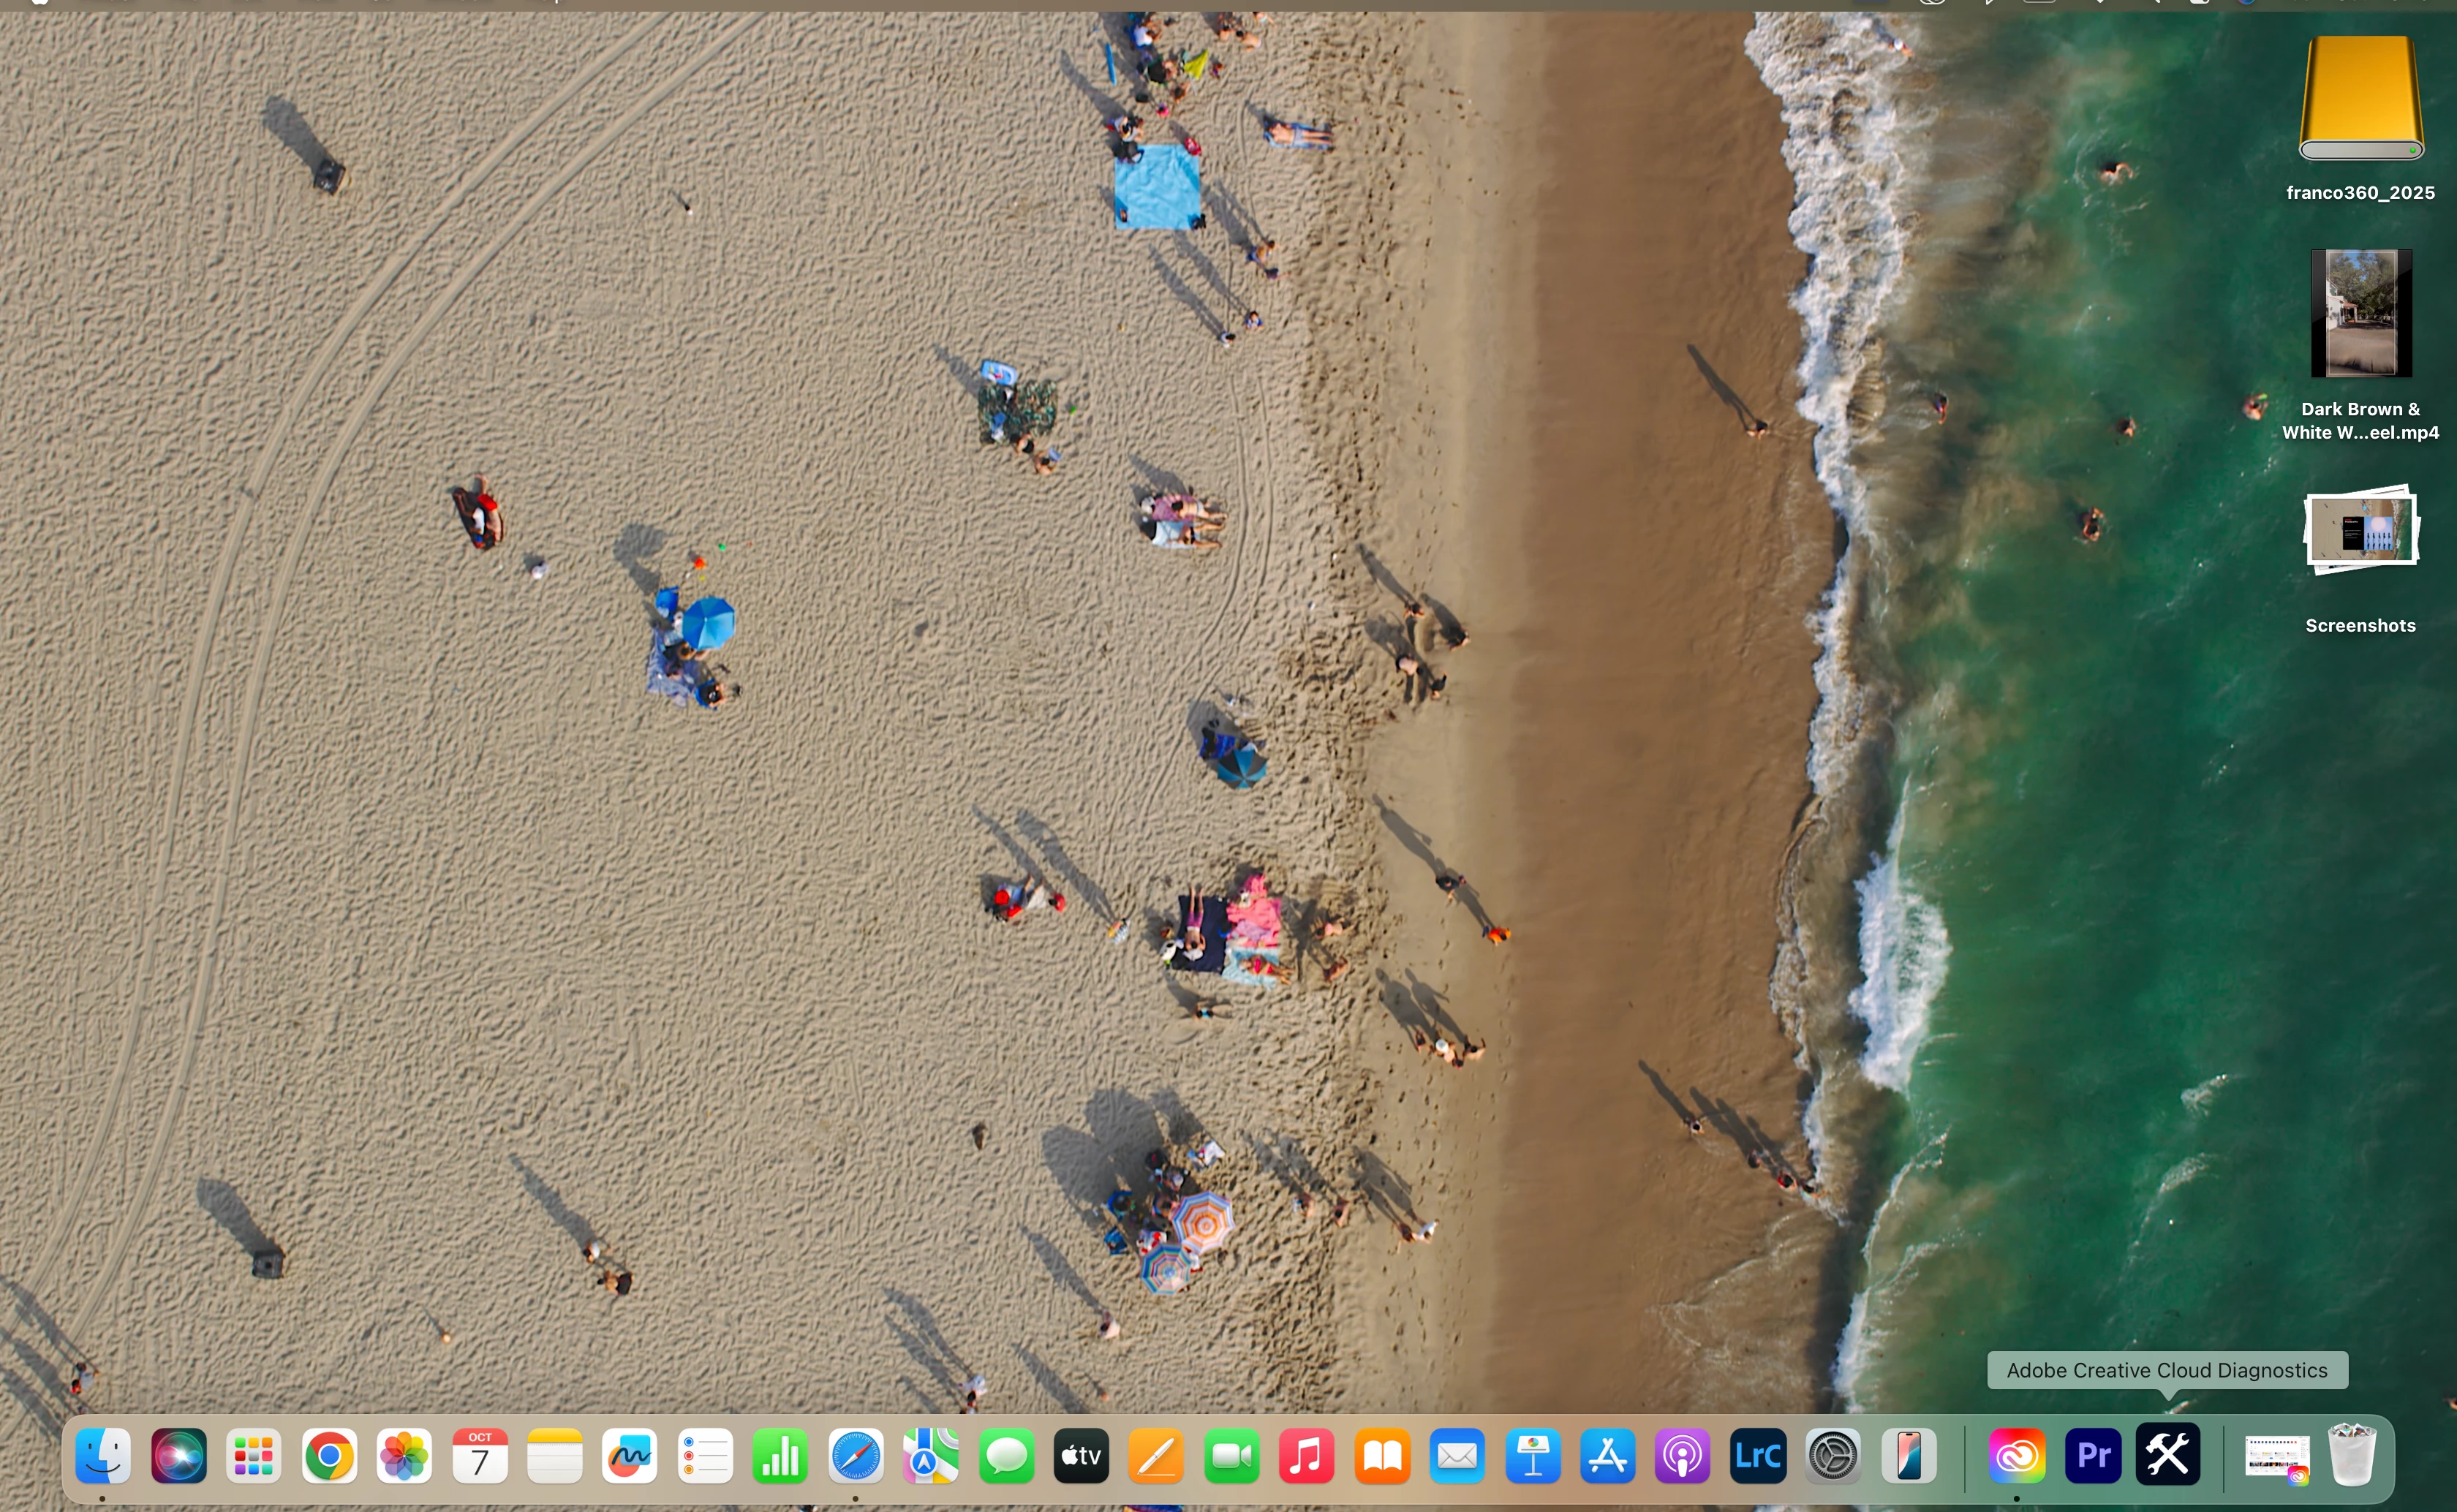
Task: Open System Settings from the dock
Action: tap(1833, 1455)
